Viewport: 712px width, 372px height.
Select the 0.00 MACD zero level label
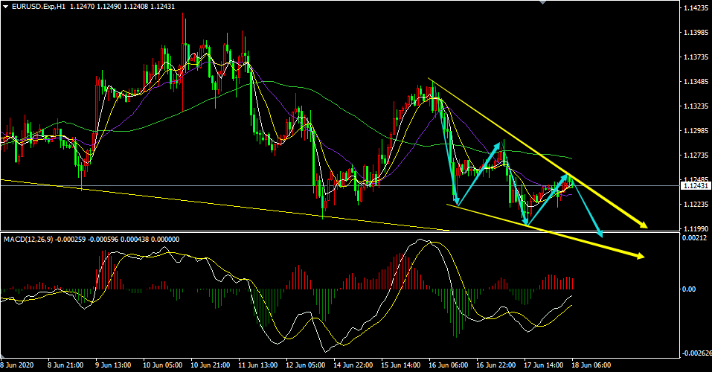coord(687,289)
